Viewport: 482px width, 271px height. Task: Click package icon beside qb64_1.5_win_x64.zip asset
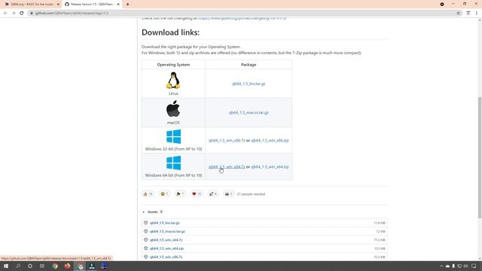pos(145,248)
